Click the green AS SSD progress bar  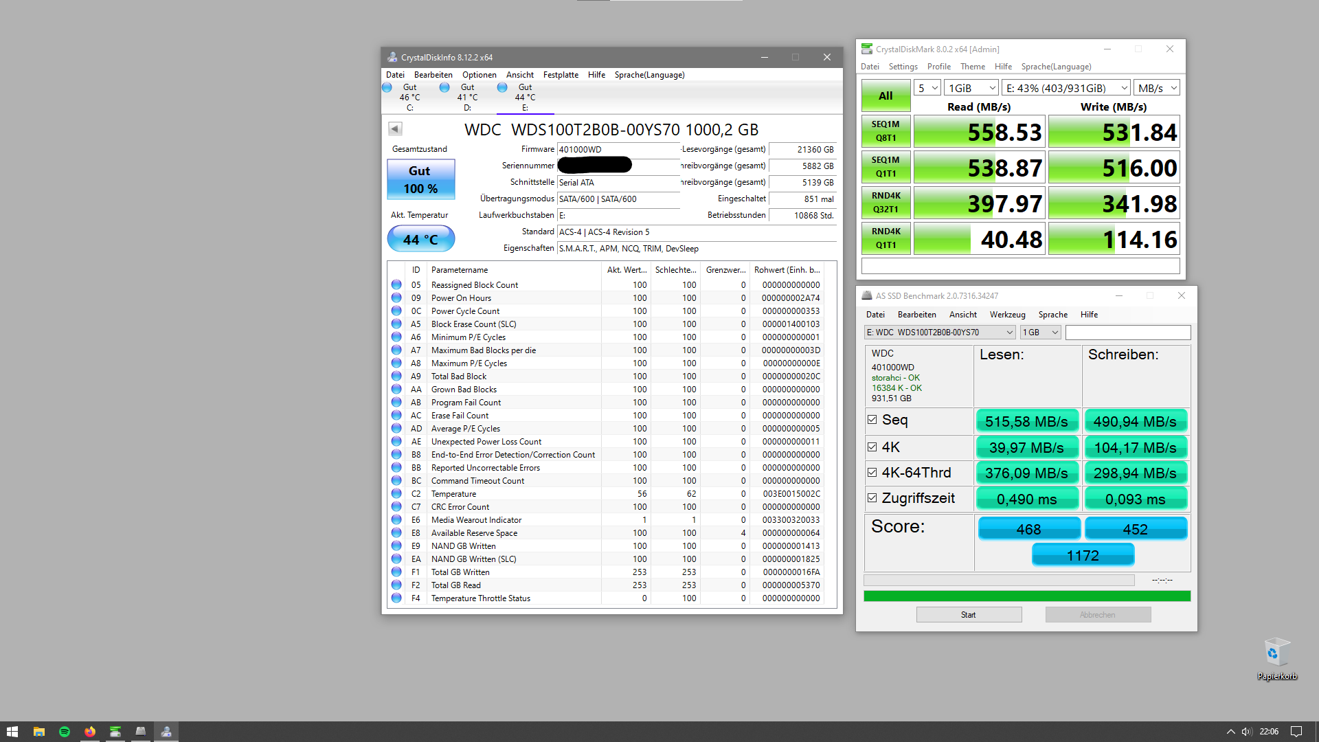click(1026, 596)
